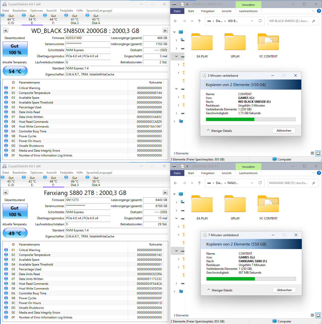Open Datei tab in WD BLACK explorer

coord(177,11)
